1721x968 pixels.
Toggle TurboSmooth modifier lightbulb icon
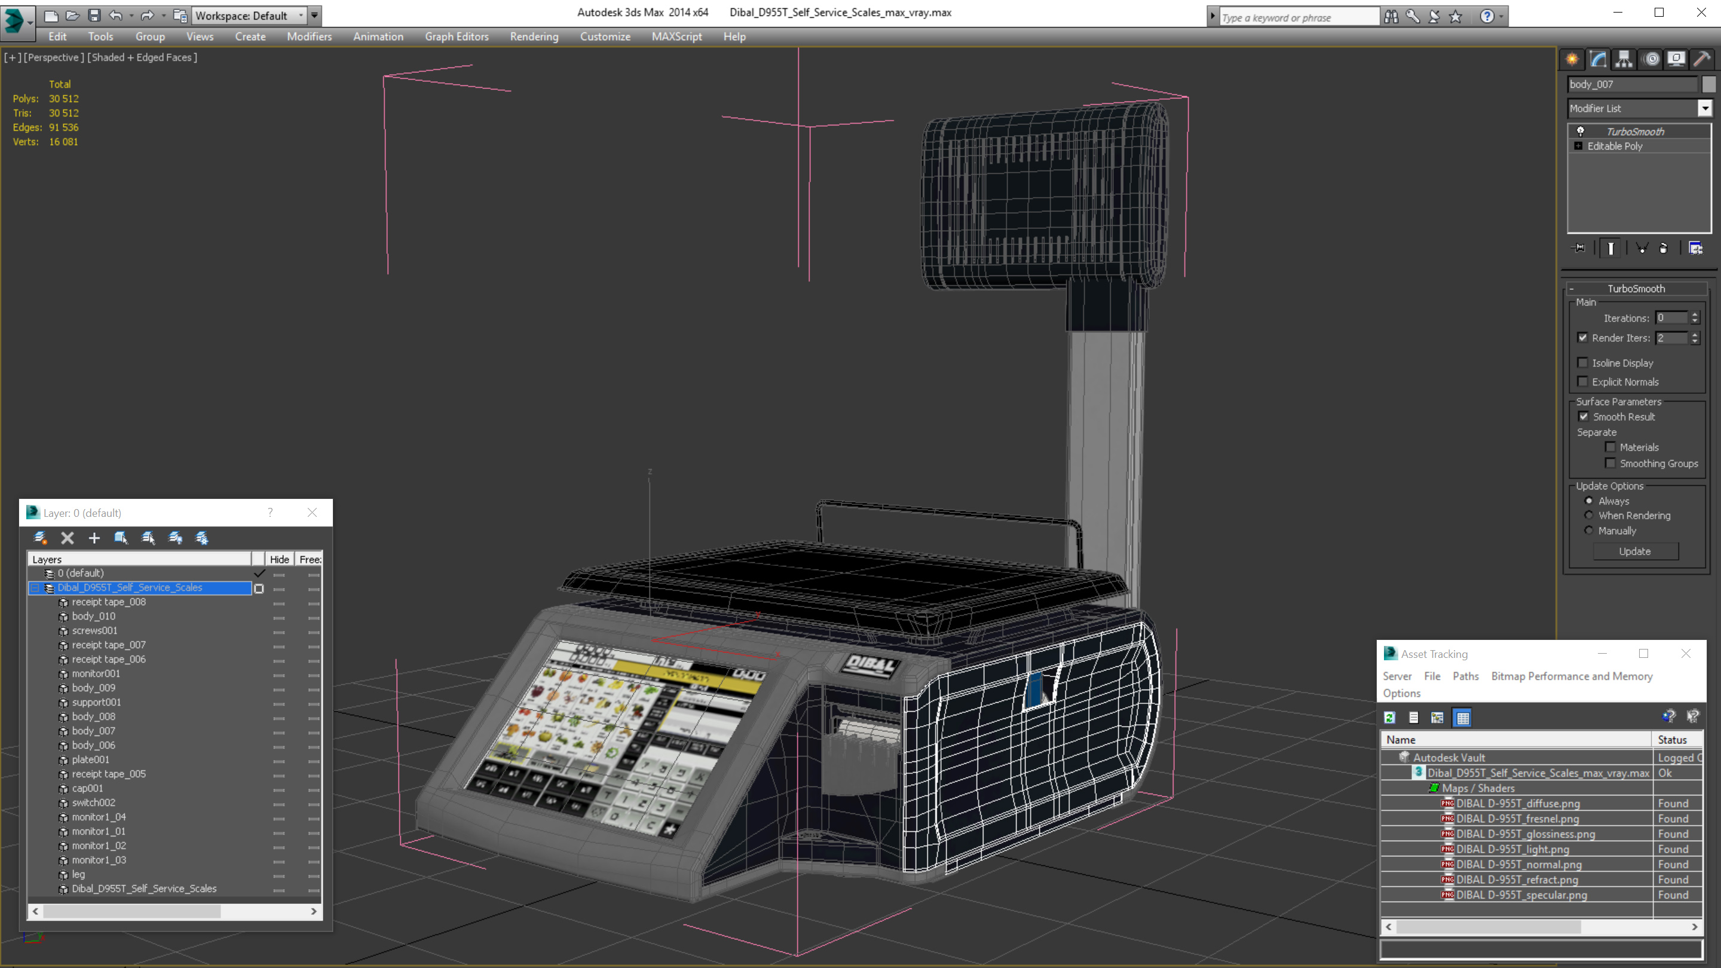point(1580,131)
